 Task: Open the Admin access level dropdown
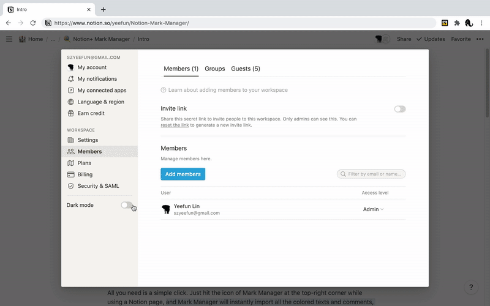(373, 209)
